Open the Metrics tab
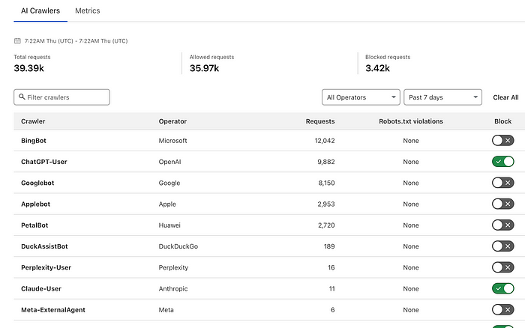The width and height of the screenshot is (525, 328). (88, 10)
